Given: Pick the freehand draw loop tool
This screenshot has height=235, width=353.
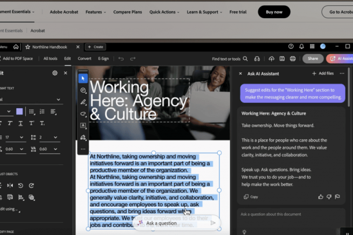Looking at the screenshot, I should coord(83,114).
